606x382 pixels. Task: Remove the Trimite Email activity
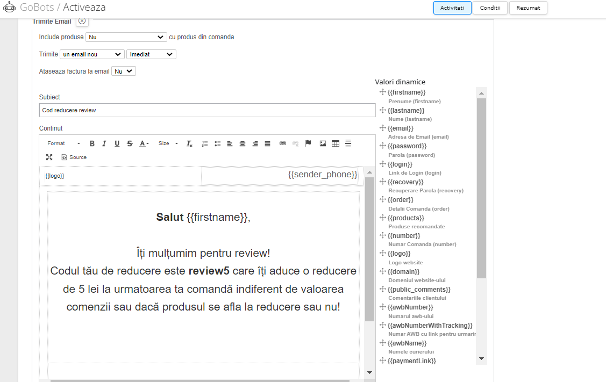click(x=82, y=21)
